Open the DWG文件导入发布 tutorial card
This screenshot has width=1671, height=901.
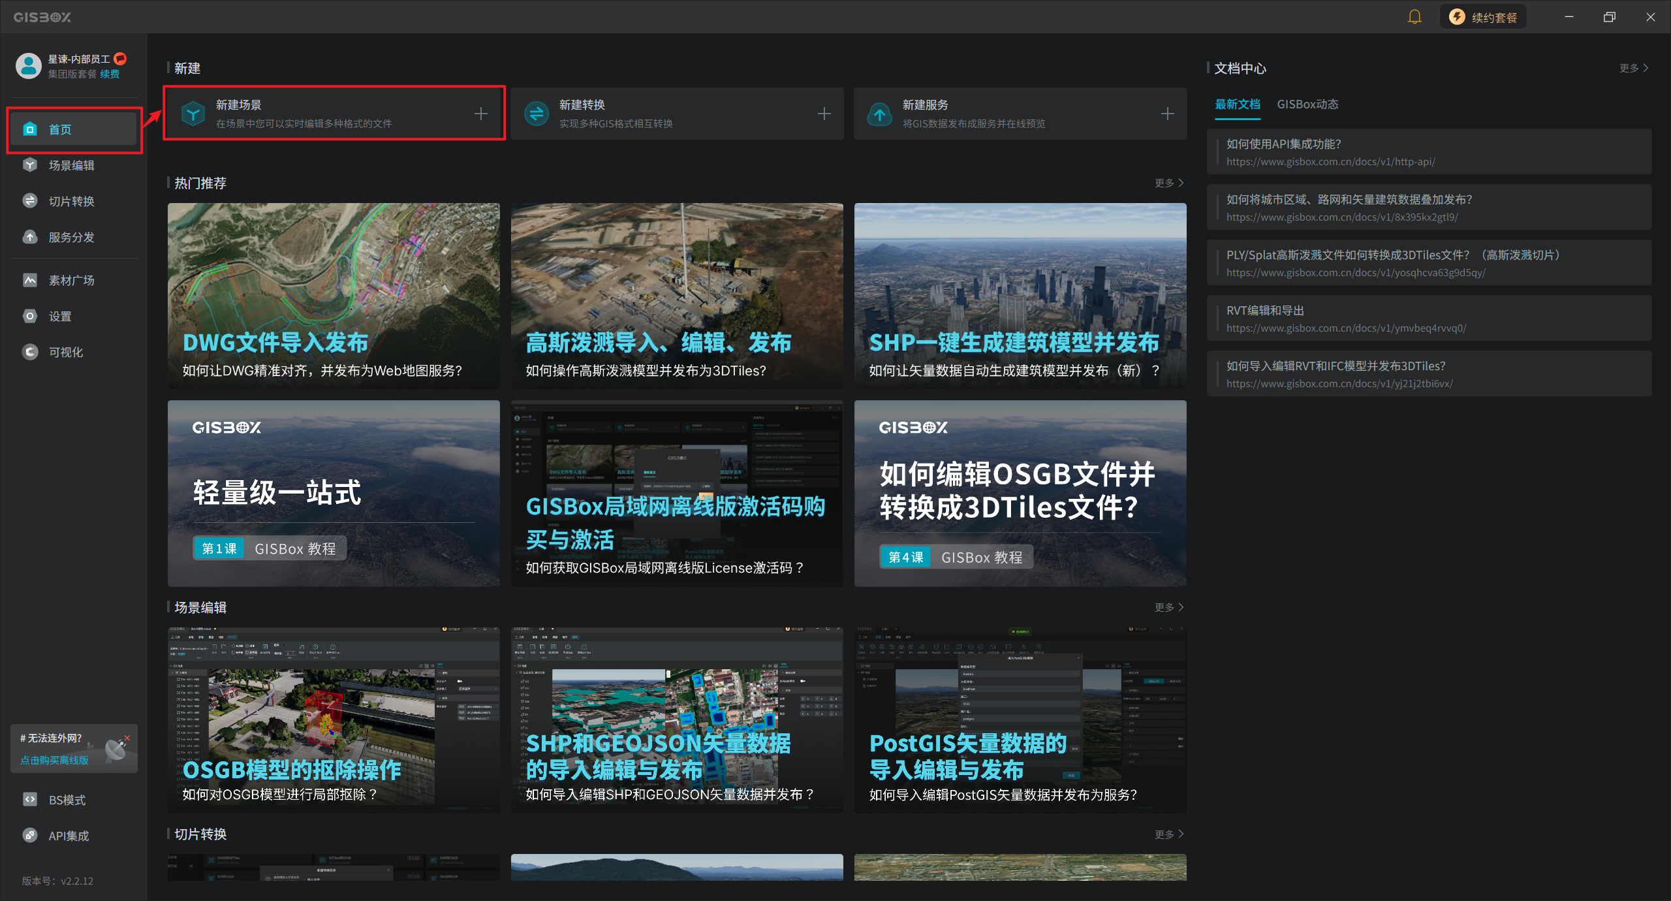point(334,296)
